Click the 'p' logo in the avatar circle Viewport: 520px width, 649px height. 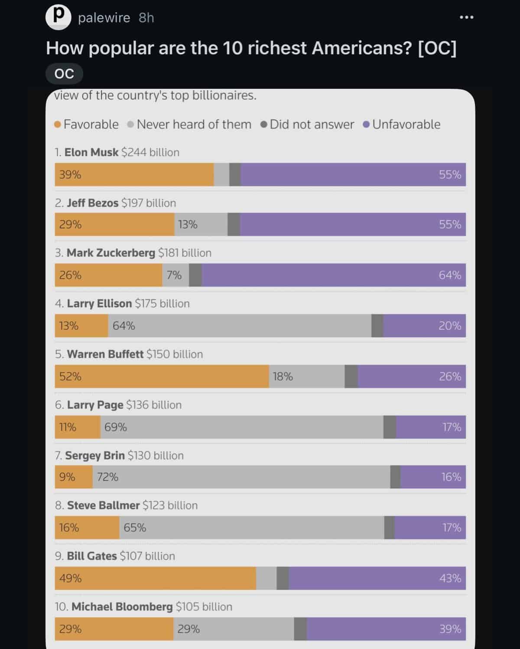tap(58, 17)
